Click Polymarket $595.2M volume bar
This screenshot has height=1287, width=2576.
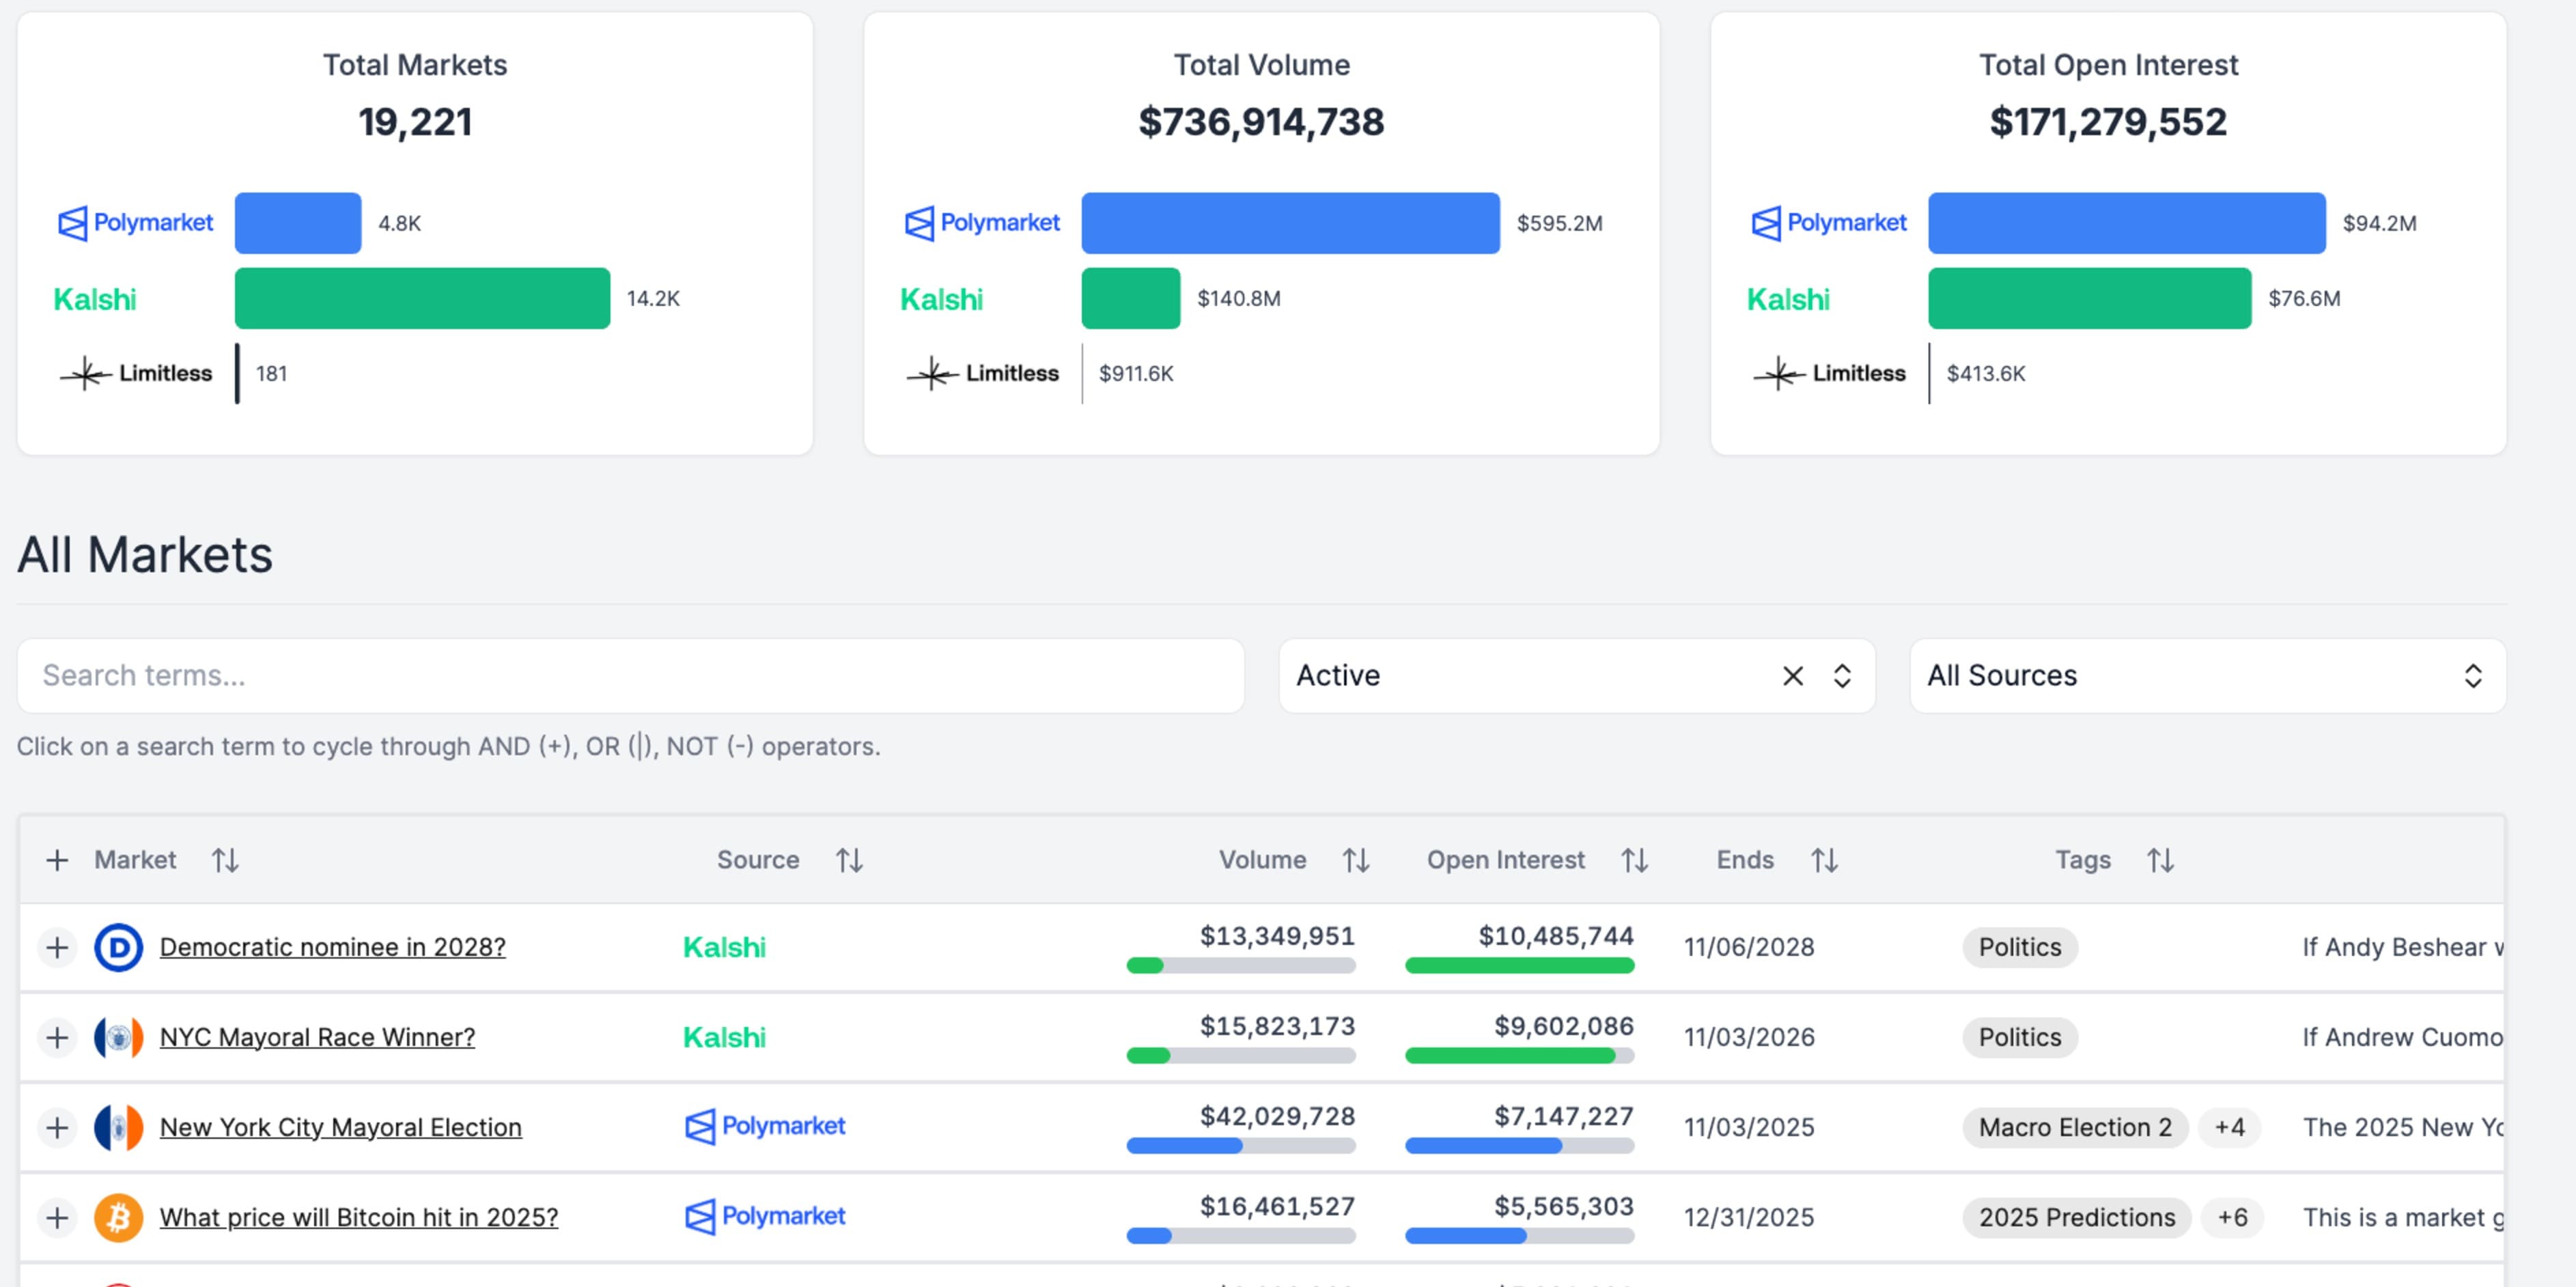1291,223
